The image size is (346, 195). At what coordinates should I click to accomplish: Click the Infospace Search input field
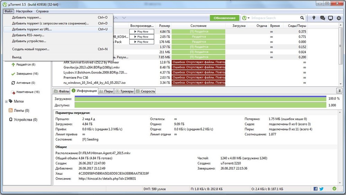point(275,18)
